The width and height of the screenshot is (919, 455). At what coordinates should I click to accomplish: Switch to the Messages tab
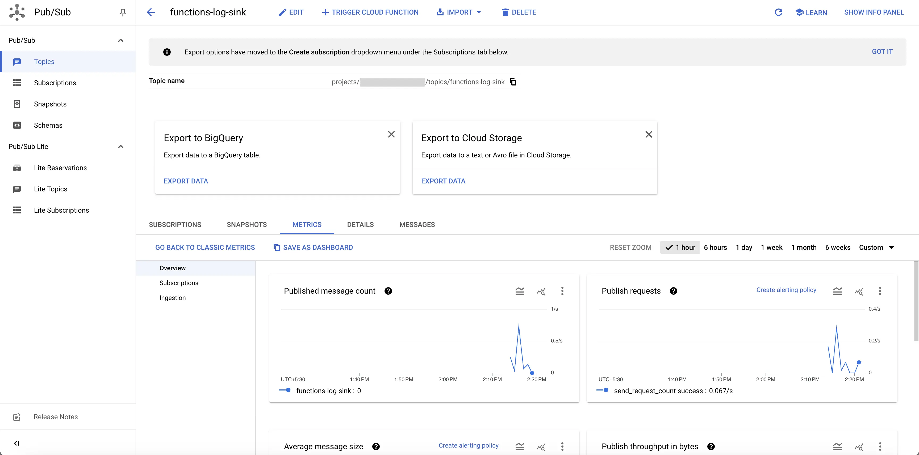pos(417,225)
